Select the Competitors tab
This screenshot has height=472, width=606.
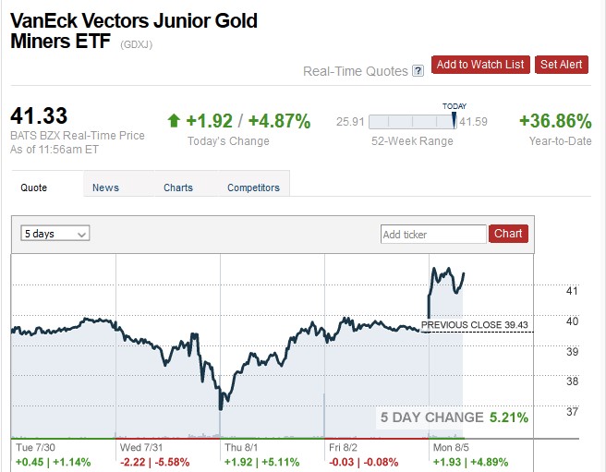(253, 188)
